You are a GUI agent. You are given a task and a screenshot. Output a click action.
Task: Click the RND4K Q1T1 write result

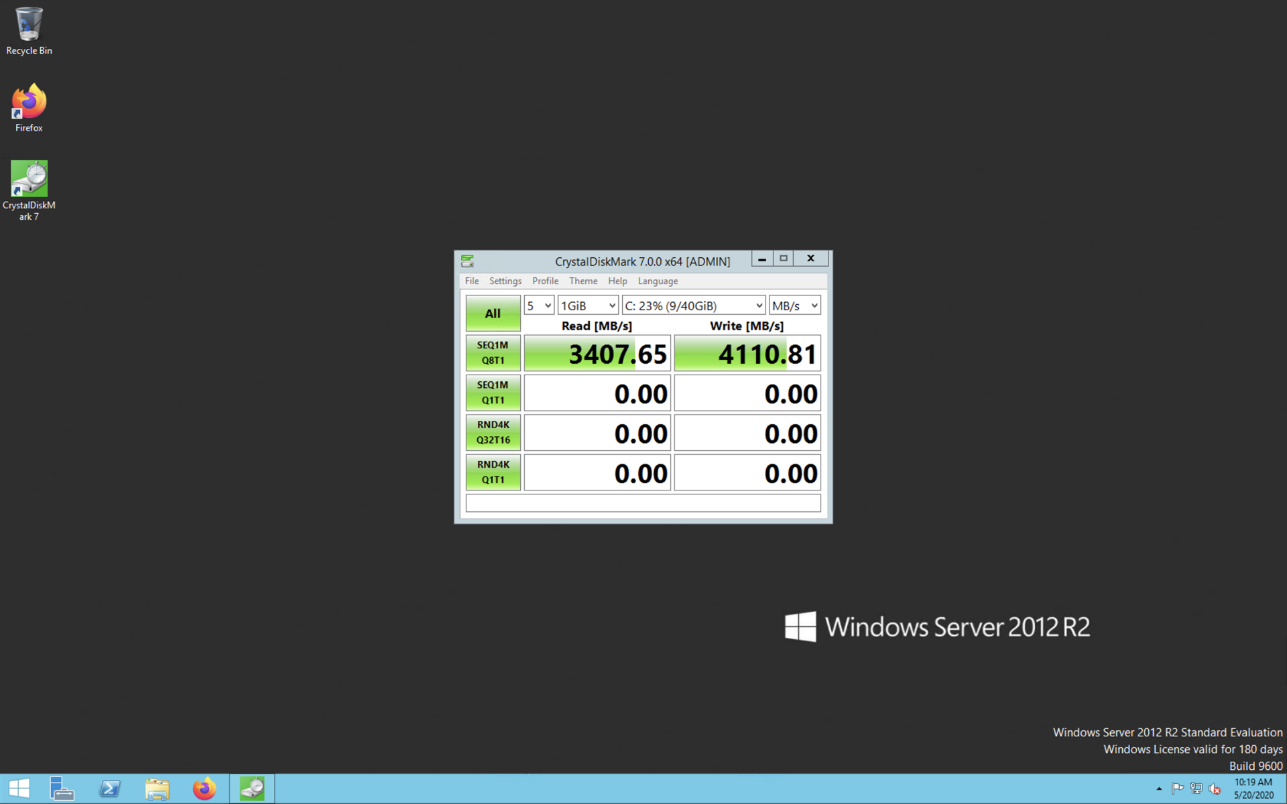[747, 472]
